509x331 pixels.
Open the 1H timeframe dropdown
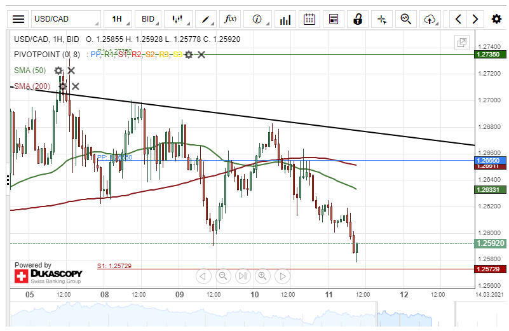pyautogui.click(x=118, y=19)
